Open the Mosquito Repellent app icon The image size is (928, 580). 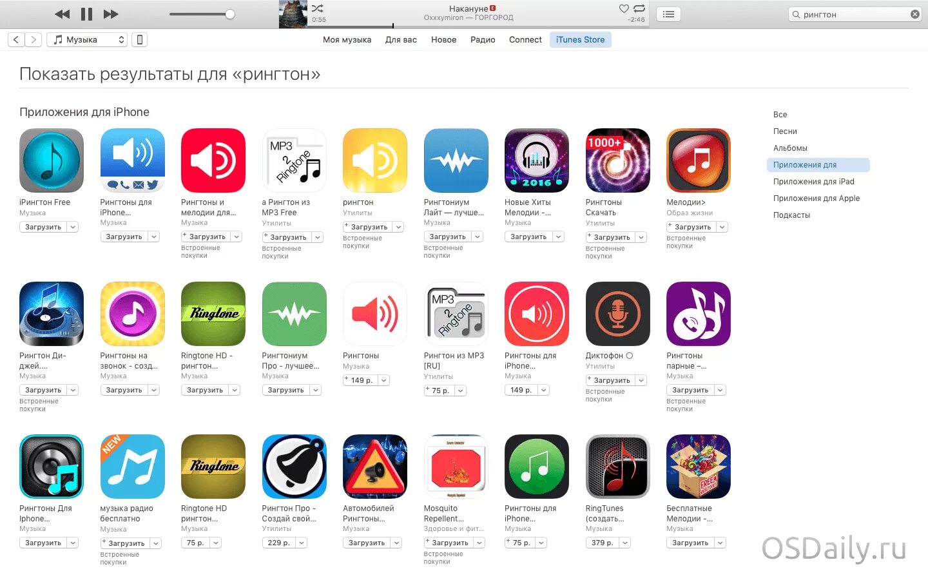coord(456,467)
